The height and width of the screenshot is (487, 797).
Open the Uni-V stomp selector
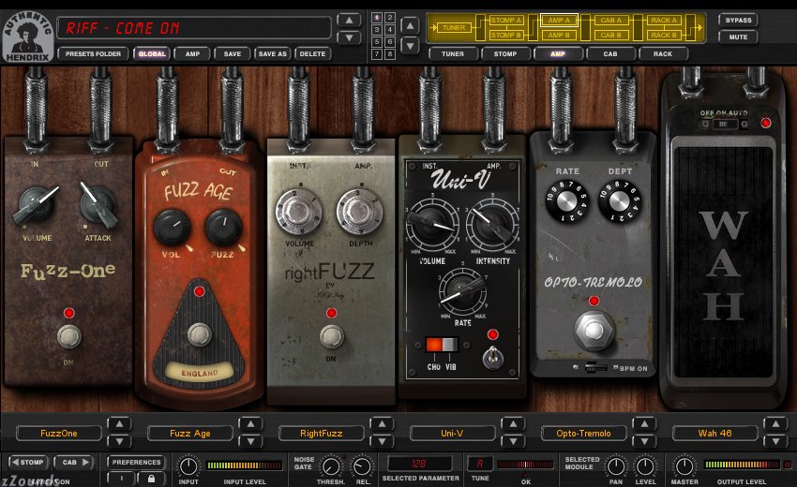452,434
